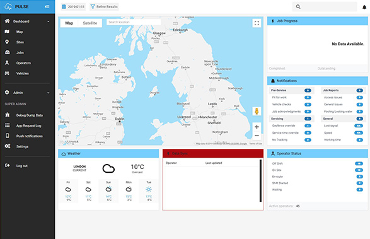Toggle fullscreen map view

[x=257, y=23]
